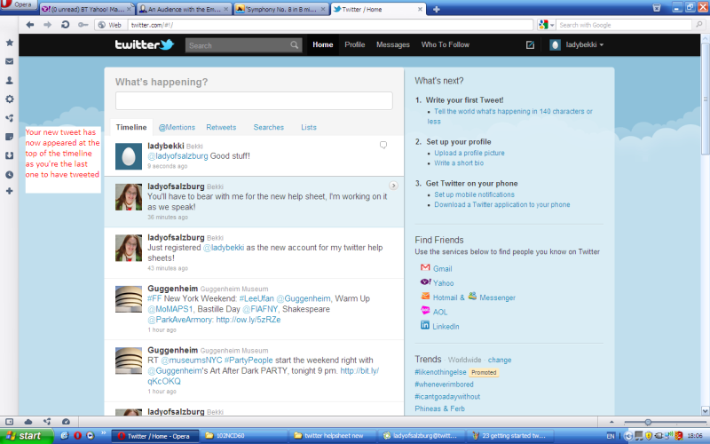This screenshot has width=710, height=444.
Task: Open Opera mail panel in sidebar
Action: [x=9, y=61]
